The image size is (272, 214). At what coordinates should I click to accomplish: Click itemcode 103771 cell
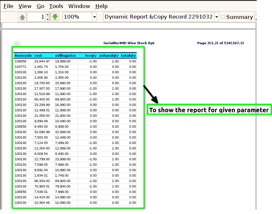(x=20, y=67)
